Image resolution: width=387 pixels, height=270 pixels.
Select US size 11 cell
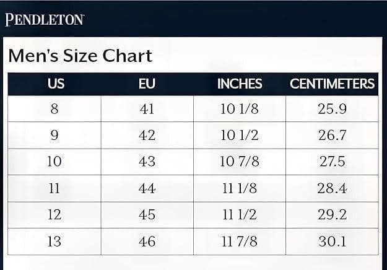click(54, 188)
